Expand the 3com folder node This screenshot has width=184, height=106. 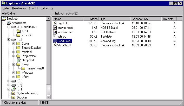[x=14, y=44]
